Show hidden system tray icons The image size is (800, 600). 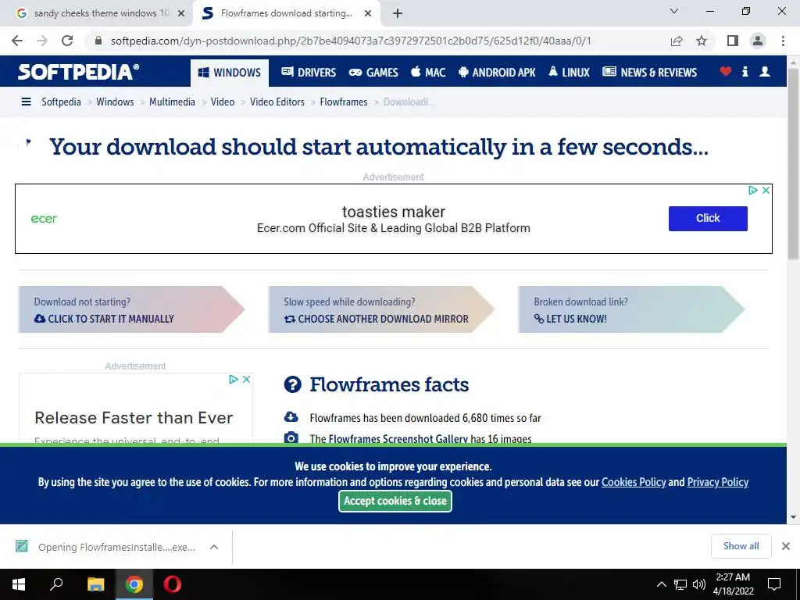pyautogui.click(x=661, y=584)
